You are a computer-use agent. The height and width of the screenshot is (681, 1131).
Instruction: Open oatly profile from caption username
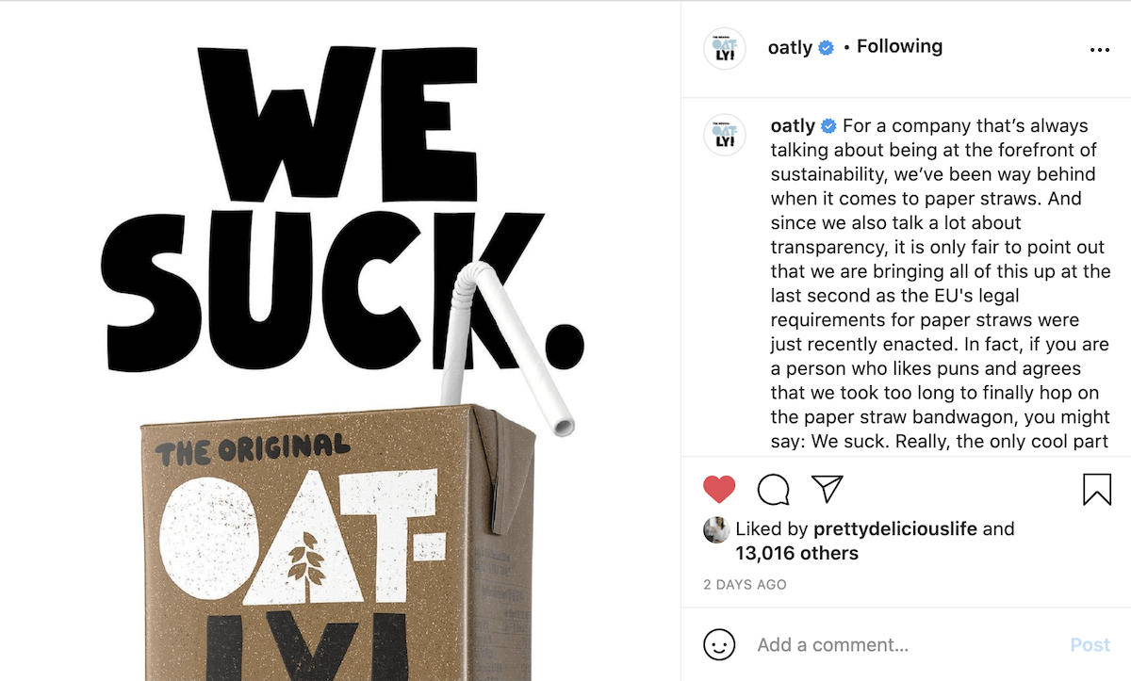click(793, 126)
